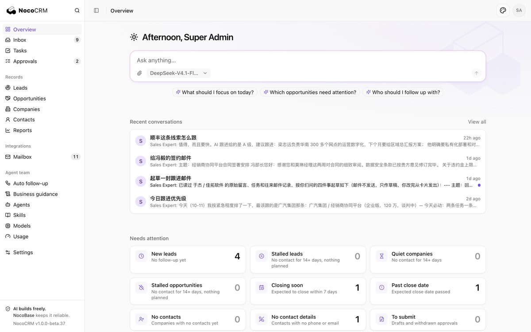Open Inbox in the sidebar
The width and height of the screenshot is (531, 332).
[x=42, y=40]
